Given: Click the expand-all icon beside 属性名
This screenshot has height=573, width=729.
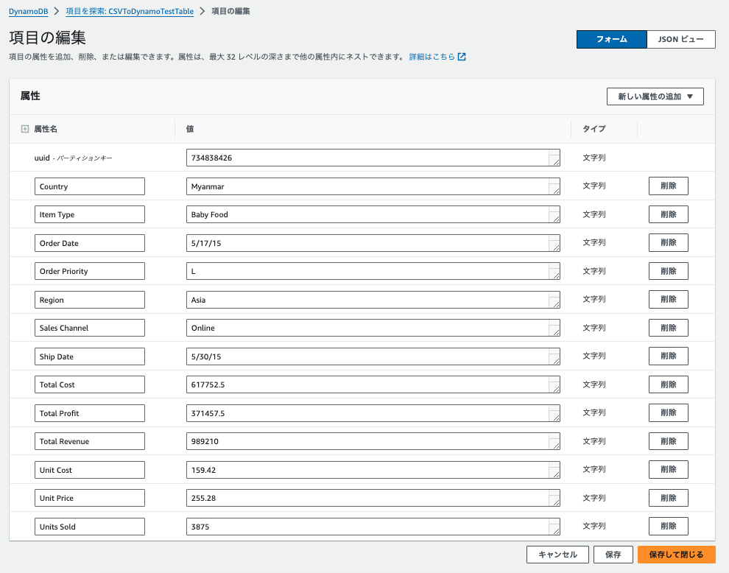Looking at the screenshot, I should click(x=25, y=129).
